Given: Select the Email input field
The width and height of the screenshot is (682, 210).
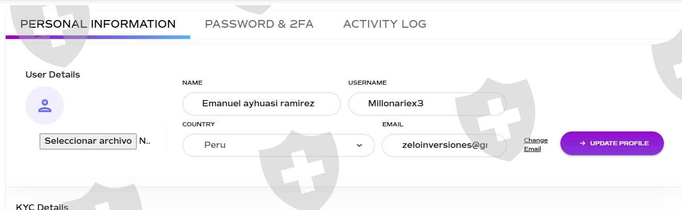Looking at the screenshot, I should (444, 145).
